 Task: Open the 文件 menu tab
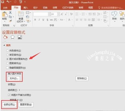tap(5, 8)
